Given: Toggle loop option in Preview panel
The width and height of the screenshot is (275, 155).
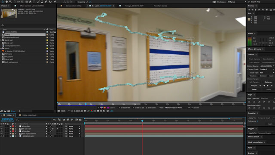Looking at the screenshot, I should (271, 10).
